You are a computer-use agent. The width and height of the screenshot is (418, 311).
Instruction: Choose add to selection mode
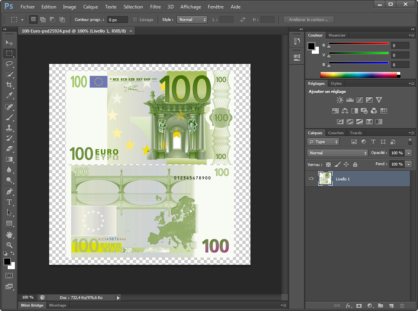click(43, 19)
